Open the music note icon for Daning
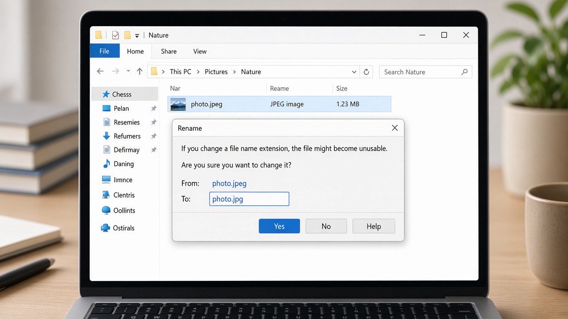Screen dimensions: 568x319 tap(106, 164)
